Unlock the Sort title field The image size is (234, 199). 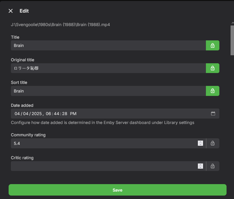click(212, 91)
